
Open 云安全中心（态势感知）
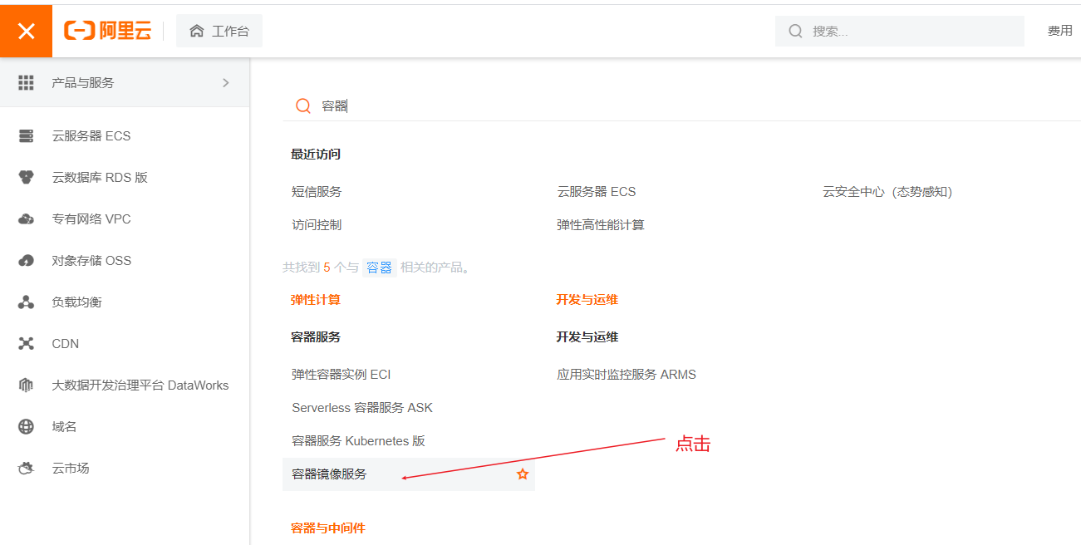coord(887,191)
